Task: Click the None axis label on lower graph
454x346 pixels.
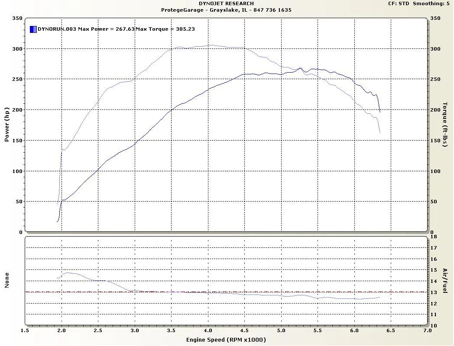Action: pyautogui.click(x=7, y=280)
